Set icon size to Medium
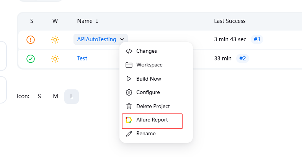The image size is (302, 157). [56, 96]
